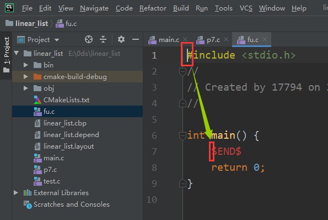Open the Refactor menu
This screenshot has width=328, height=220.
pos(153,8)
